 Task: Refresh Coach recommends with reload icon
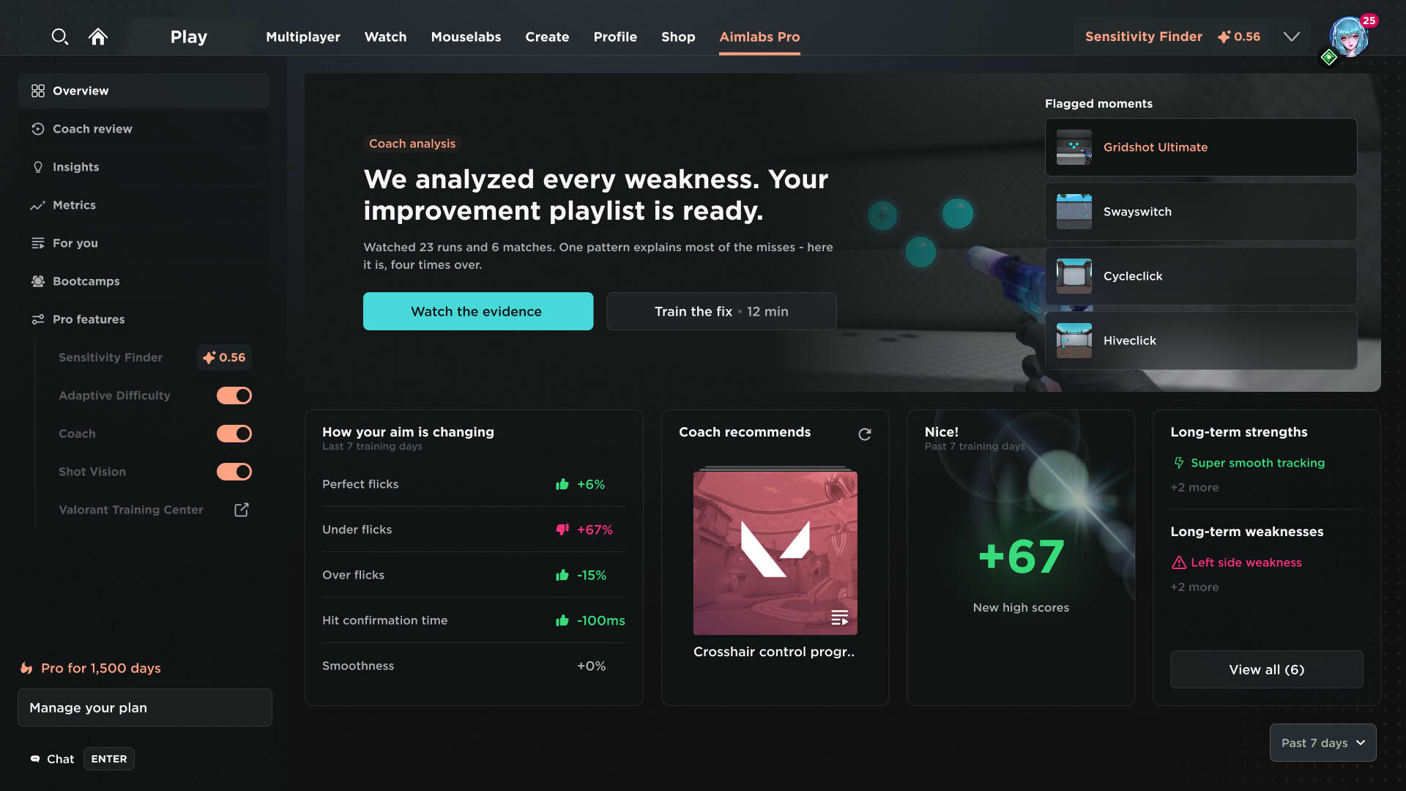tap(865, 434)
